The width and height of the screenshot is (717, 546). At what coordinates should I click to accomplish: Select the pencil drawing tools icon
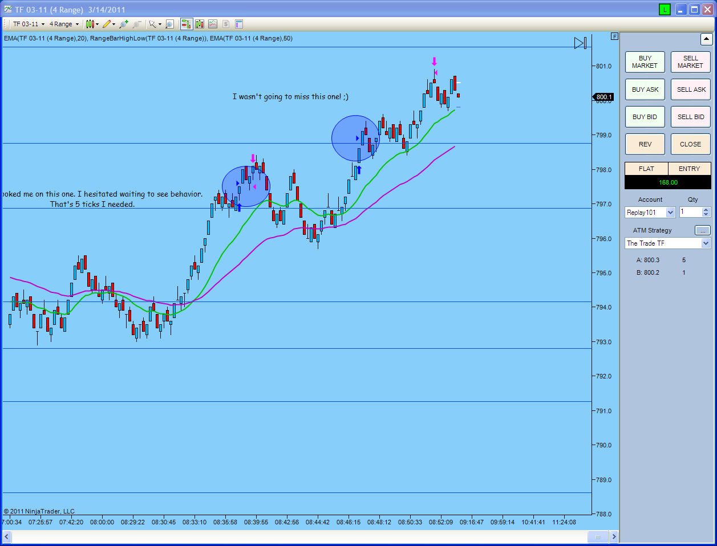[107, 24]
